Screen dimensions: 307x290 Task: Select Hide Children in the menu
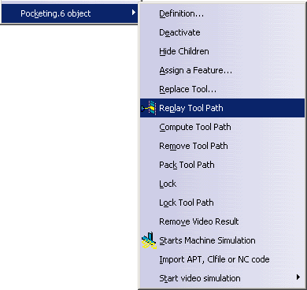184,51
